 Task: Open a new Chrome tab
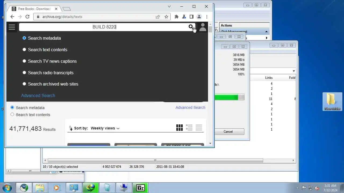tap(67, 9)
